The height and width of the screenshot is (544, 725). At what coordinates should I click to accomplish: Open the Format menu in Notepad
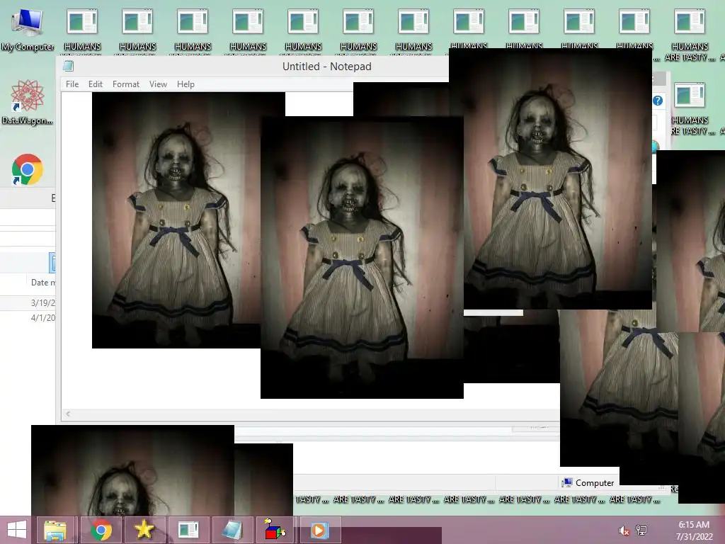(126, 84)
